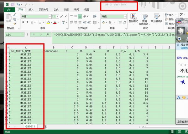Apply cell borders
This screenshot has width=188, height=134.
[x=40, y=22]
